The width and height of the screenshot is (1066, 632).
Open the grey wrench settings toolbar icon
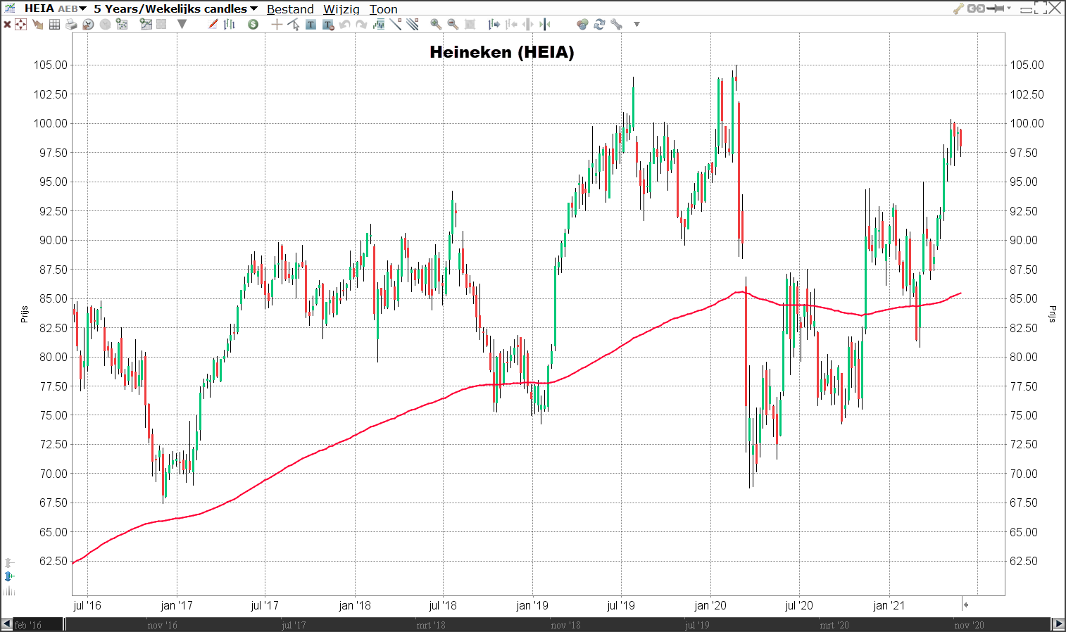point(616,25)
